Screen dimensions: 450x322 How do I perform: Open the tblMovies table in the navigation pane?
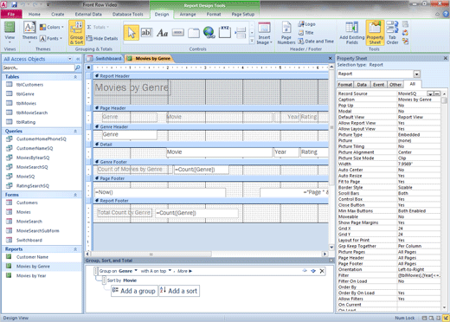pyautogui.click(x=26, y=103)
